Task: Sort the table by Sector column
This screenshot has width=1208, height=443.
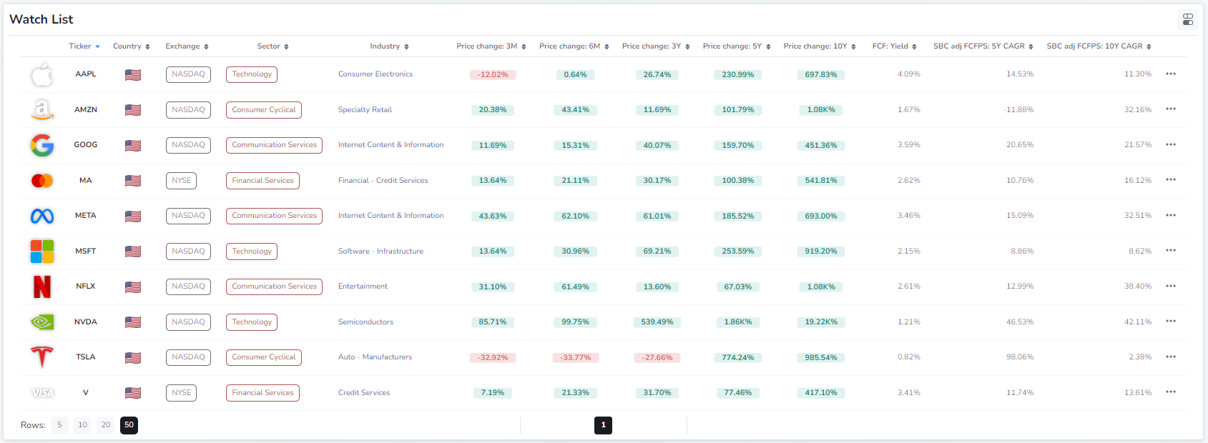Action: click(x=273, y=46)
